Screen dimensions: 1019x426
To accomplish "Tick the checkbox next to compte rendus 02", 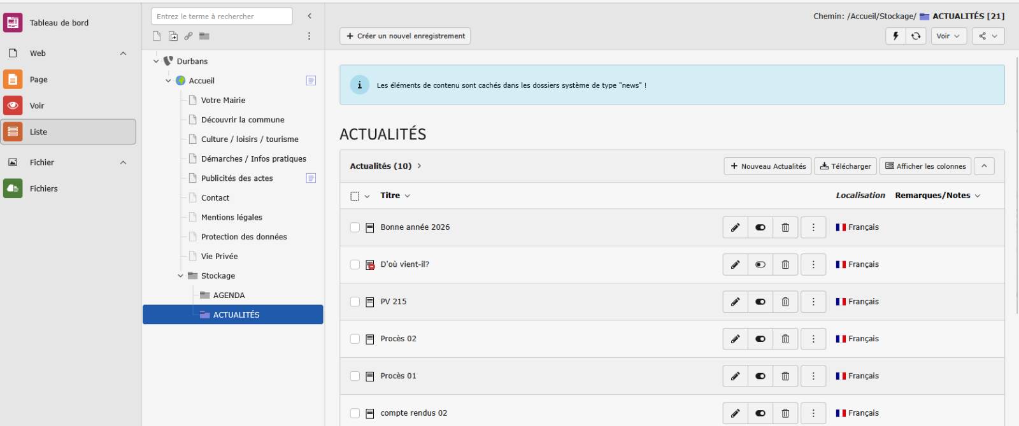I will click(355, 413).
